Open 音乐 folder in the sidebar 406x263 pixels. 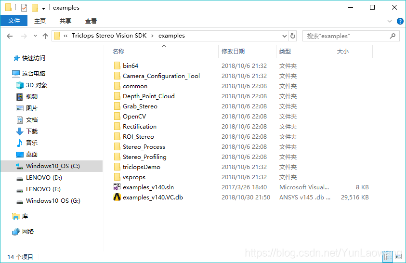(x=32, y=143)
